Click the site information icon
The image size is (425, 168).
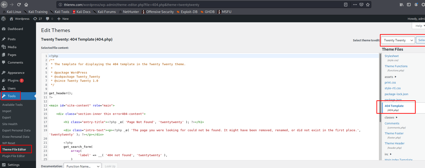tap(60, 5)
